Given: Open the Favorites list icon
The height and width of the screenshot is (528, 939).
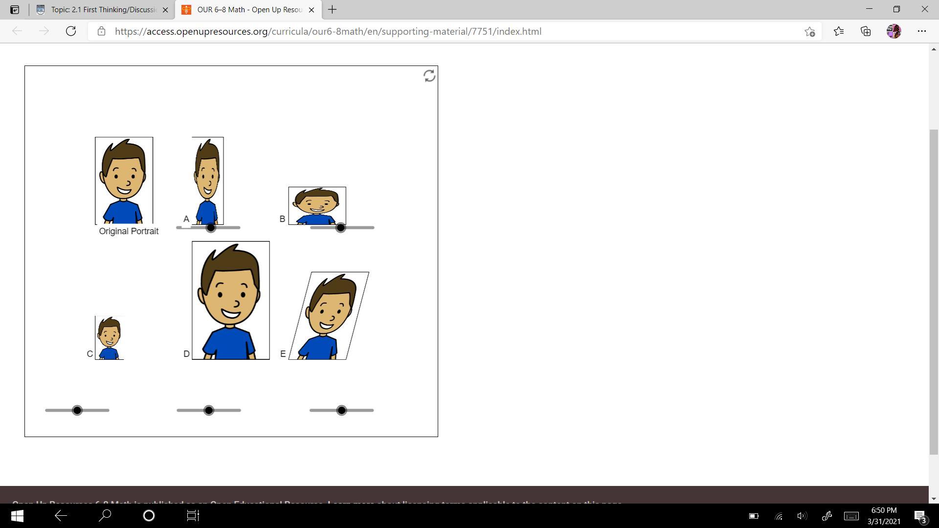Looking at the screenshot, I should (839, 31).
